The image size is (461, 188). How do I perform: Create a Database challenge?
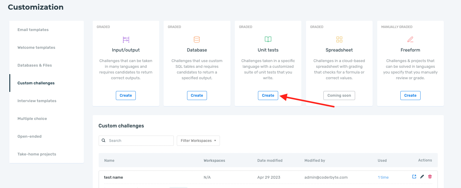point(197,96)
